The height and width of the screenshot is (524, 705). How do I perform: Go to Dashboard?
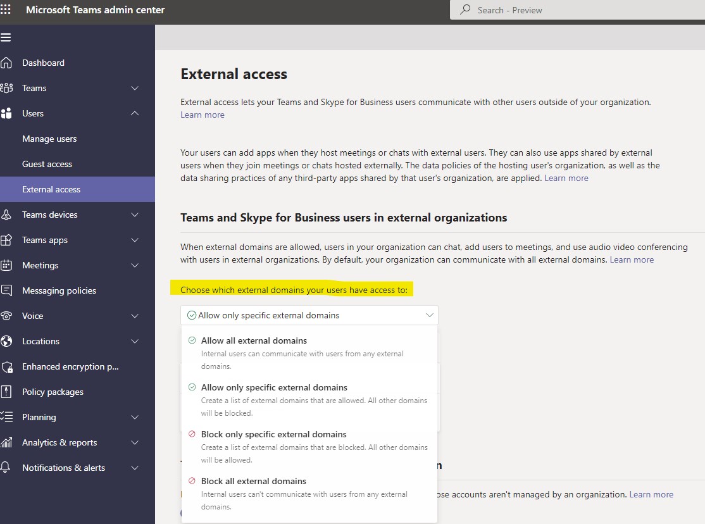tap(77, 63)
